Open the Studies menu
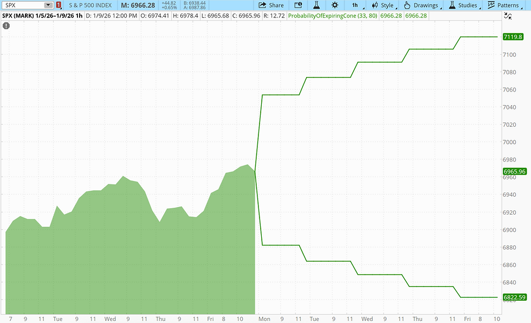The image size is (531, 323). click(464, 5)
